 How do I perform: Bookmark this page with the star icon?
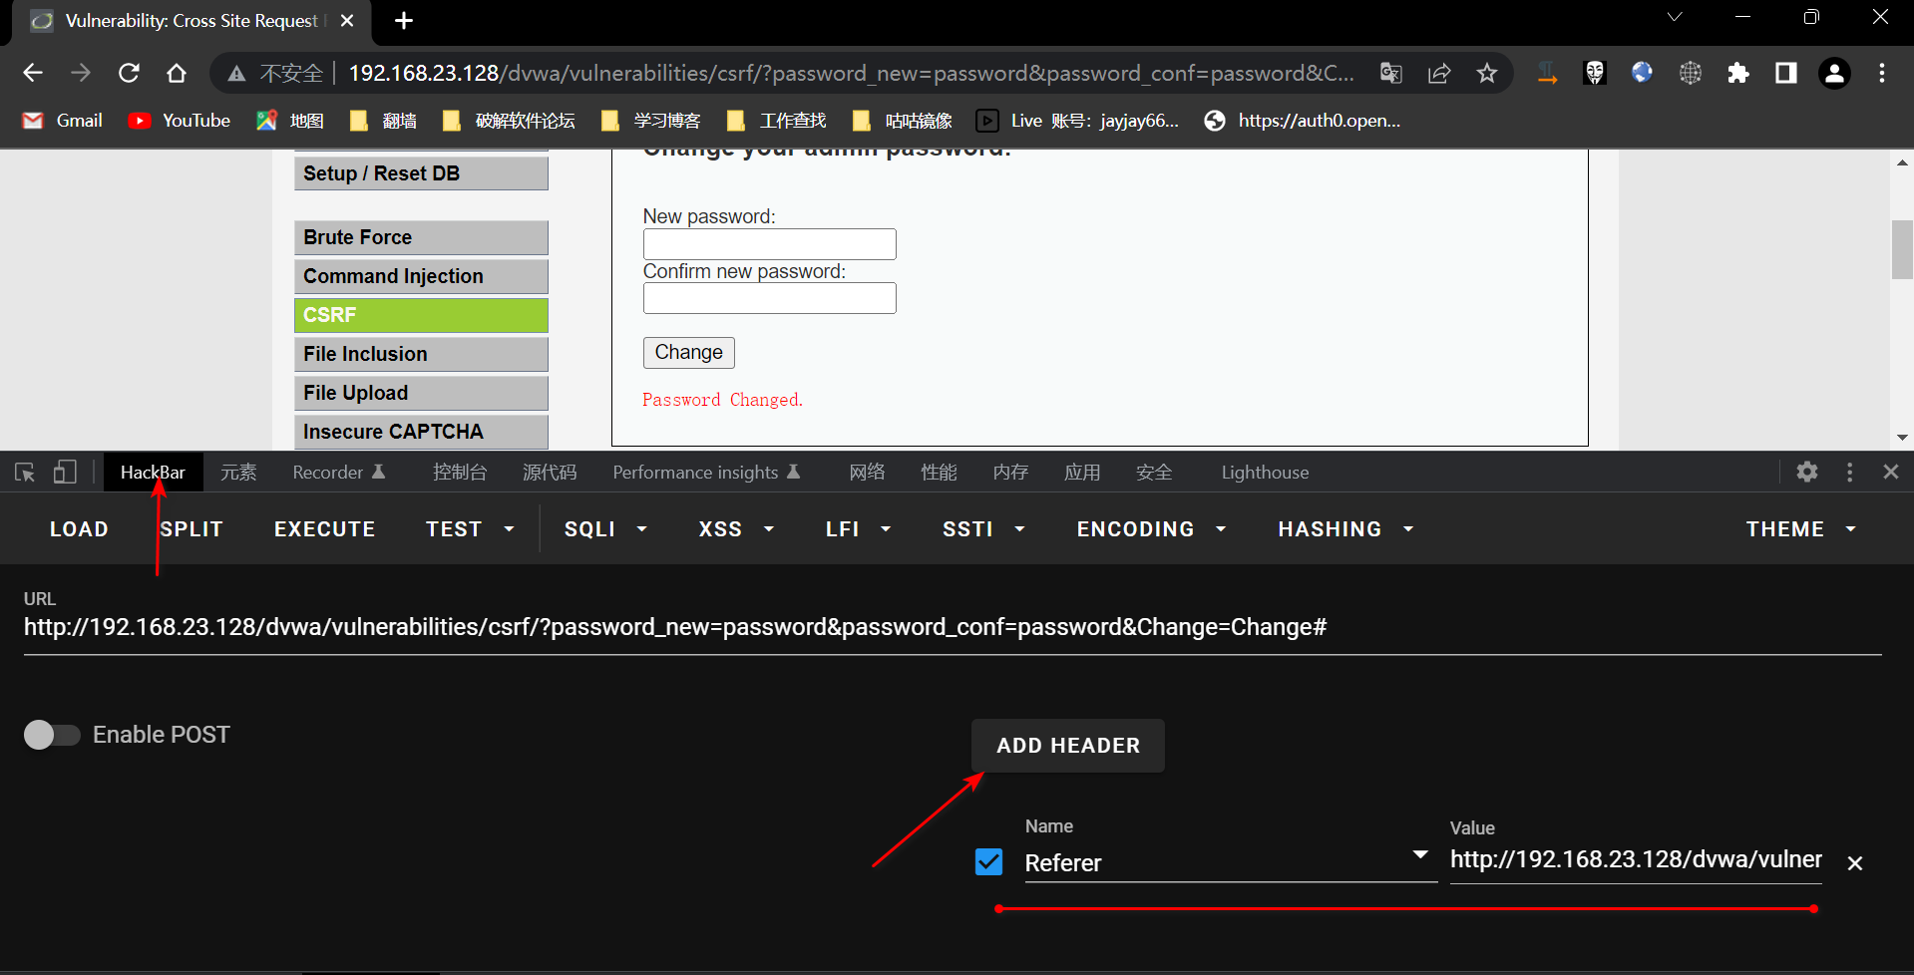pos(1487,73)
